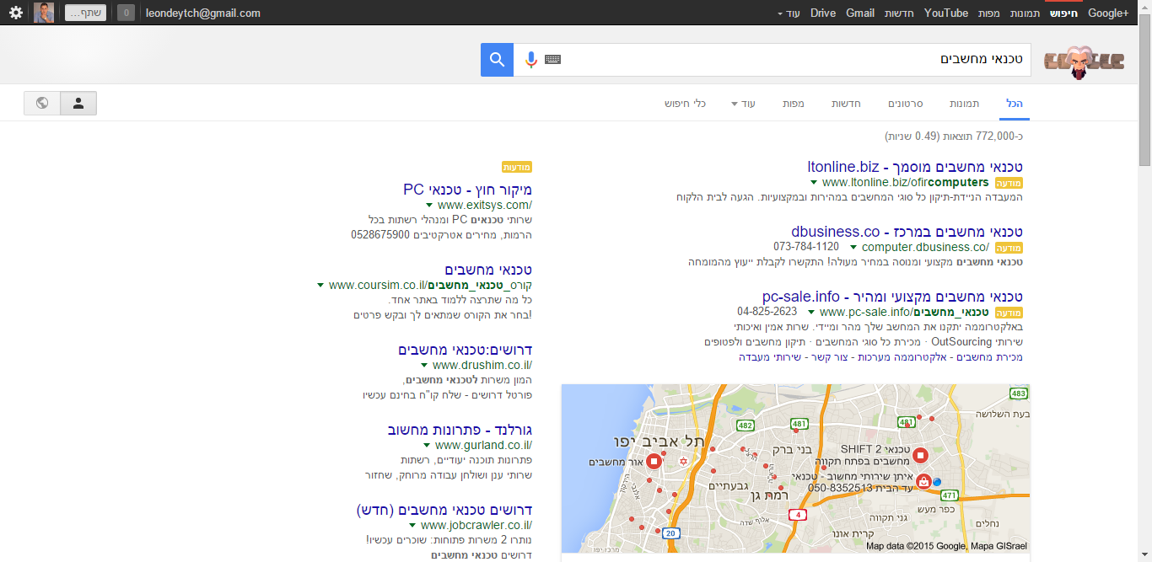Click the map of Tel Aviv area

pos(795,468)
